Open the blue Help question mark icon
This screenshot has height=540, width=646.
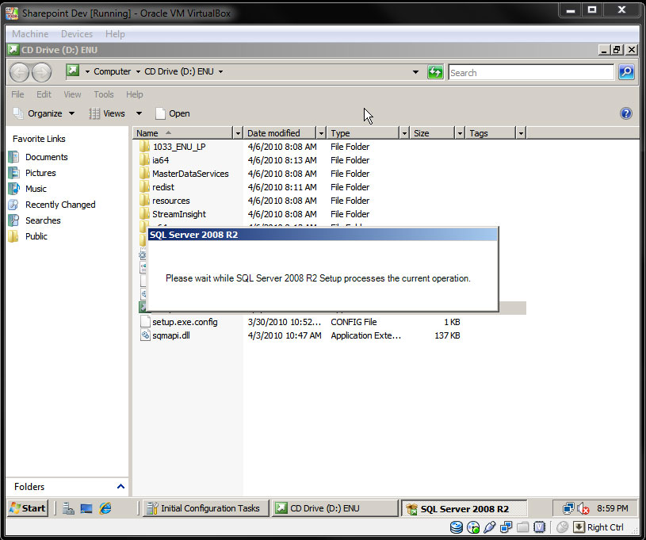point(626,113)
